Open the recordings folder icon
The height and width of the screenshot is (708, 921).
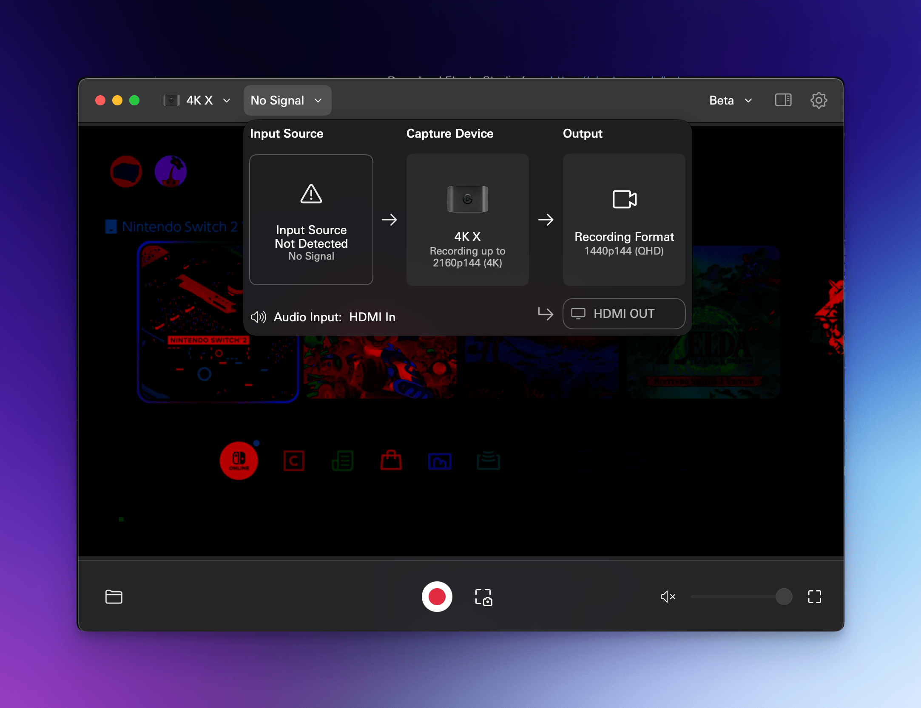coord(114,597)
